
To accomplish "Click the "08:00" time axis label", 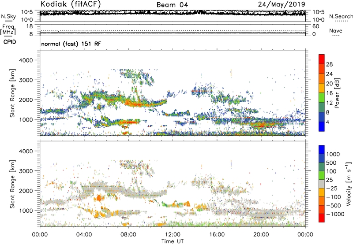I will tap(128, 235).
